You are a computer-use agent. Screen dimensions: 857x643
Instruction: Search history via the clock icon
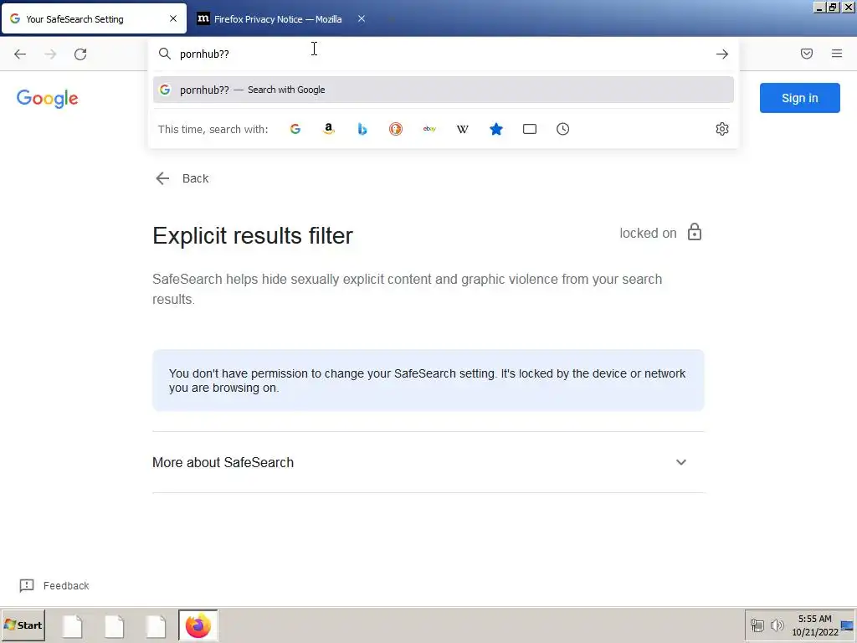(563, 129)
